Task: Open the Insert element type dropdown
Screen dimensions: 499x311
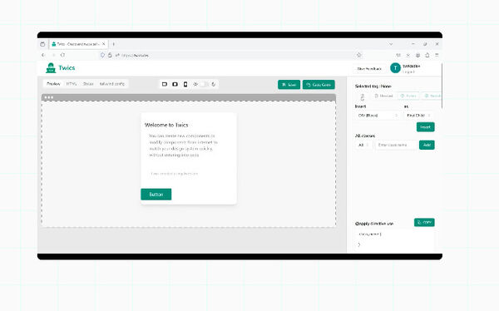Action: point(378,116)
